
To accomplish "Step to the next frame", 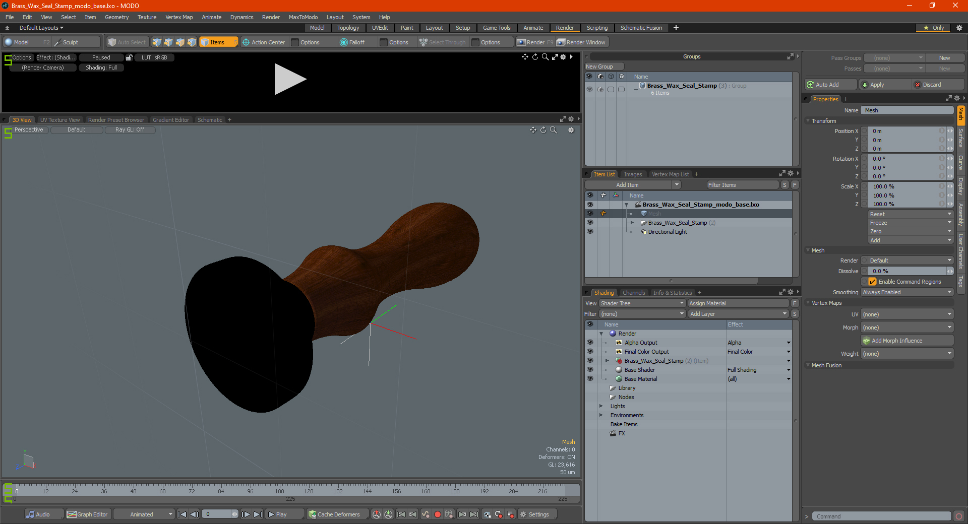I will click(246, 514).
